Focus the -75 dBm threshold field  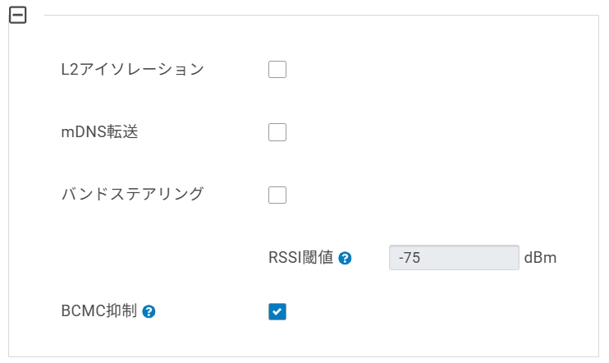coord(454,257)
